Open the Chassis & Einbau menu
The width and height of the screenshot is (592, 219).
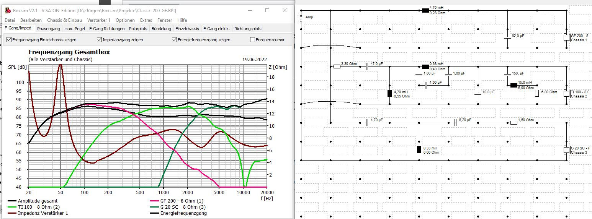click(x=64, y=20)
